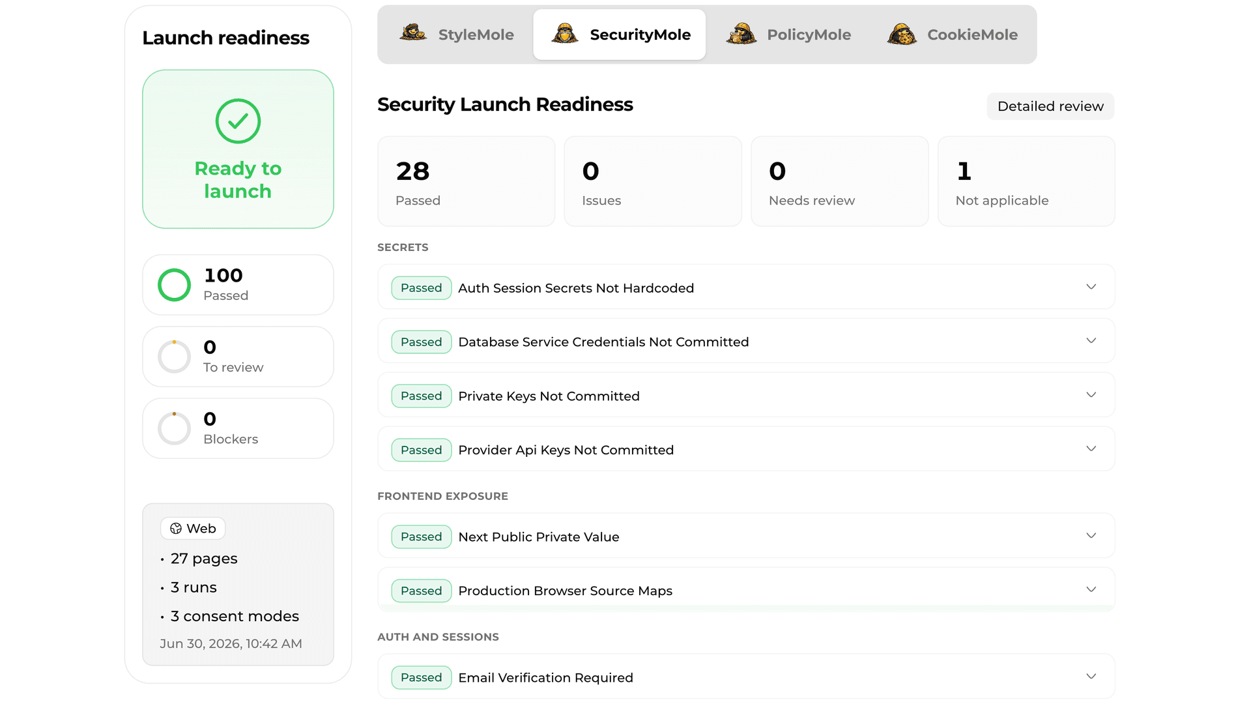
Task: Click the Jun 30, 2026 timestamp
Action: pos(231,644)
